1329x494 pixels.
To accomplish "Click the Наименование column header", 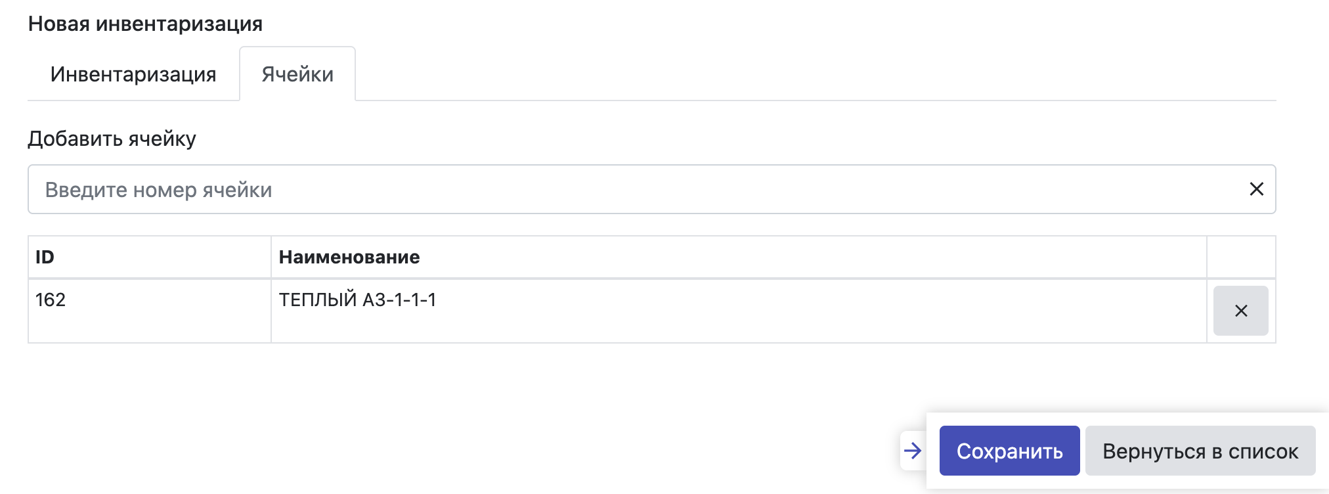I will pos(349,257).
